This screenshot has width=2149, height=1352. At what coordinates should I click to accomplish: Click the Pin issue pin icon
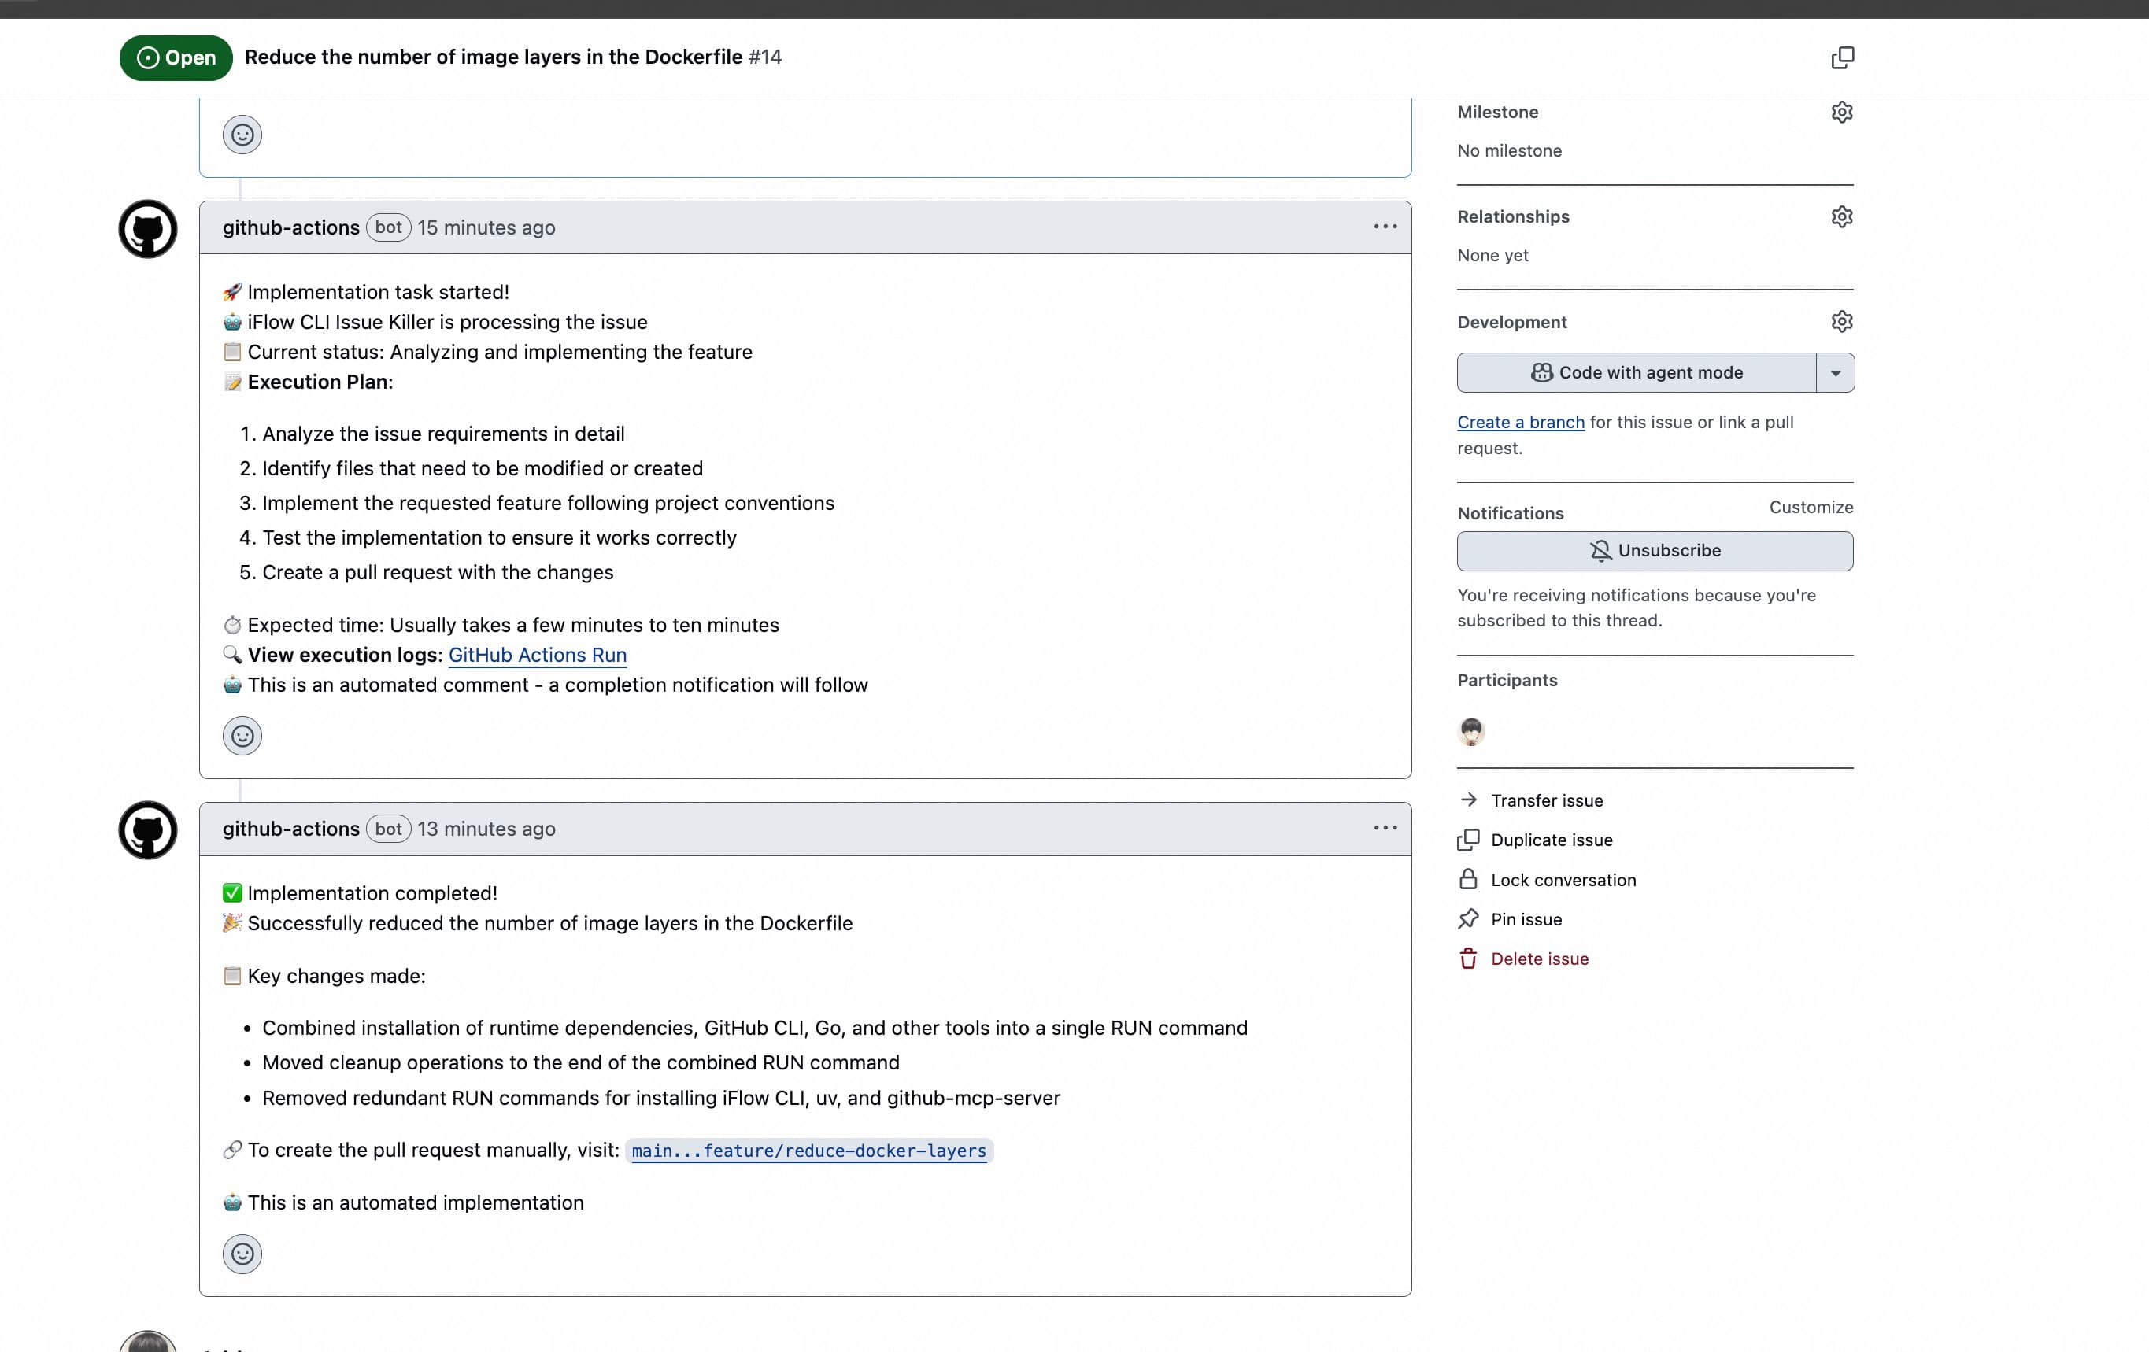1468,918
